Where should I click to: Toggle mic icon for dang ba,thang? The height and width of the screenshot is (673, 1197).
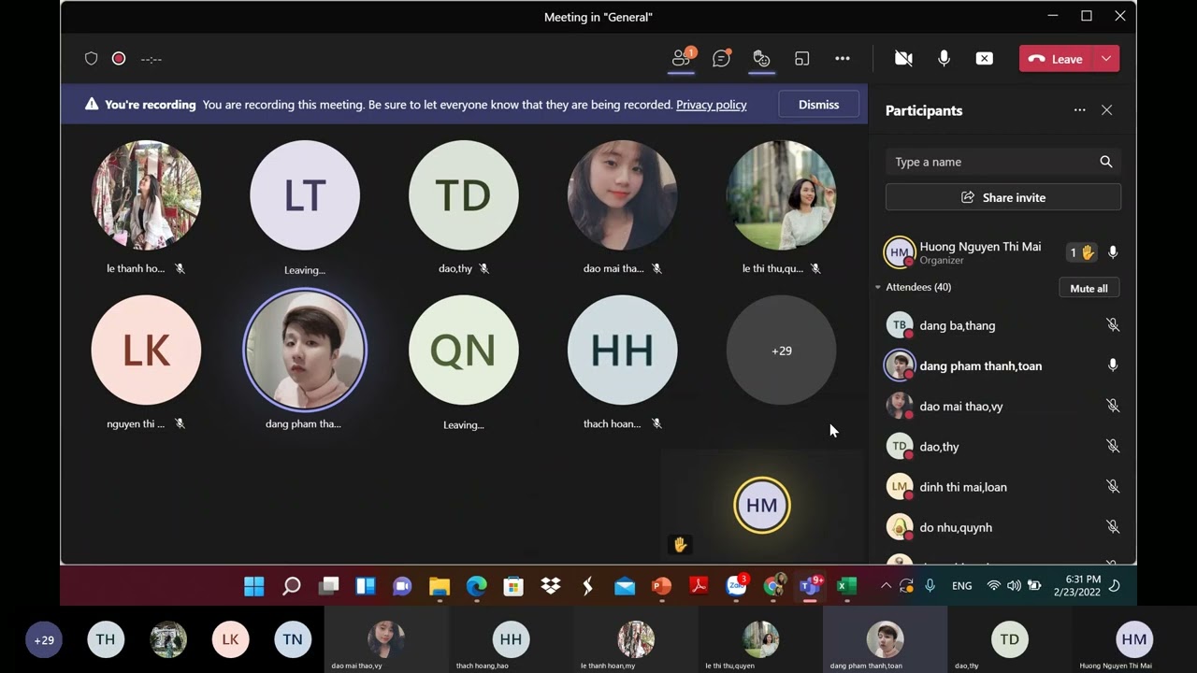(1113, 325)
